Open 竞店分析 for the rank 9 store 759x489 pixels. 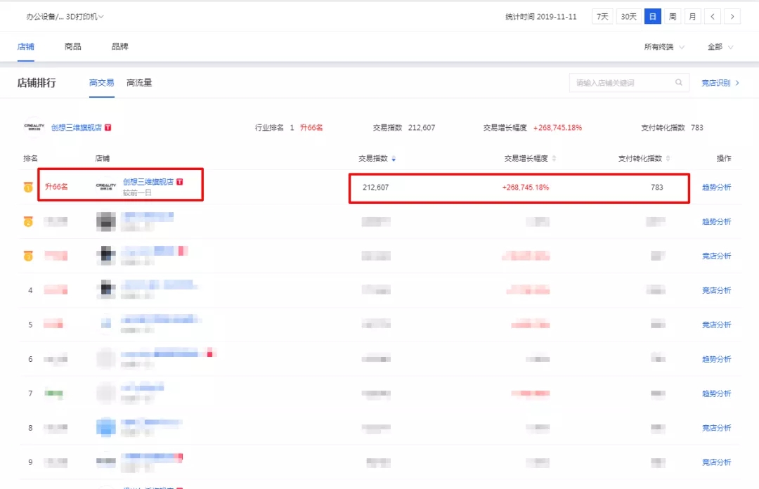(x=716, y=462)
